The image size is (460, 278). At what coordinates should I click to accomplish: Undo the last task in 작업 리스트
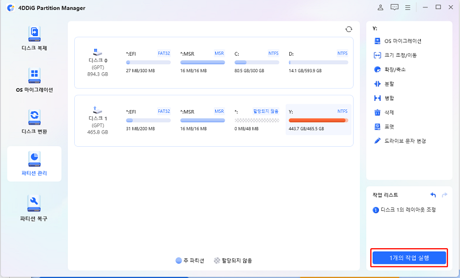point(433,195)
